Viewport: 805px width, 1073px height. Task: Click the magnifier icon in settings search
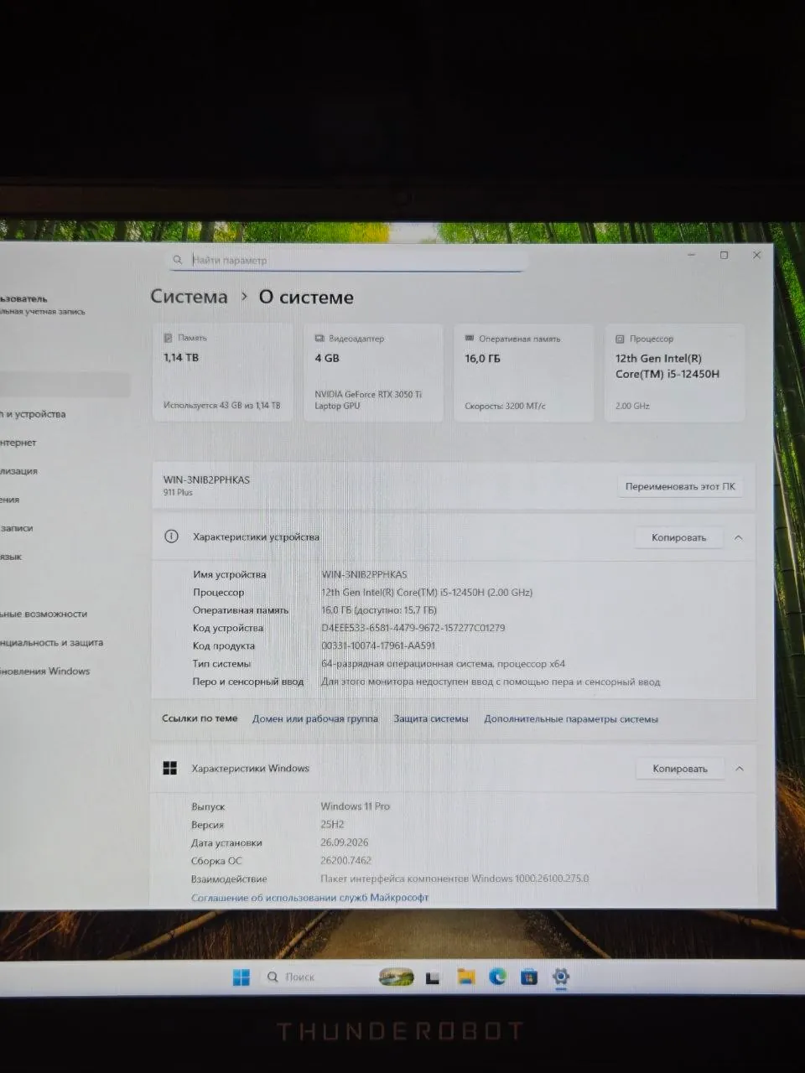178,260
